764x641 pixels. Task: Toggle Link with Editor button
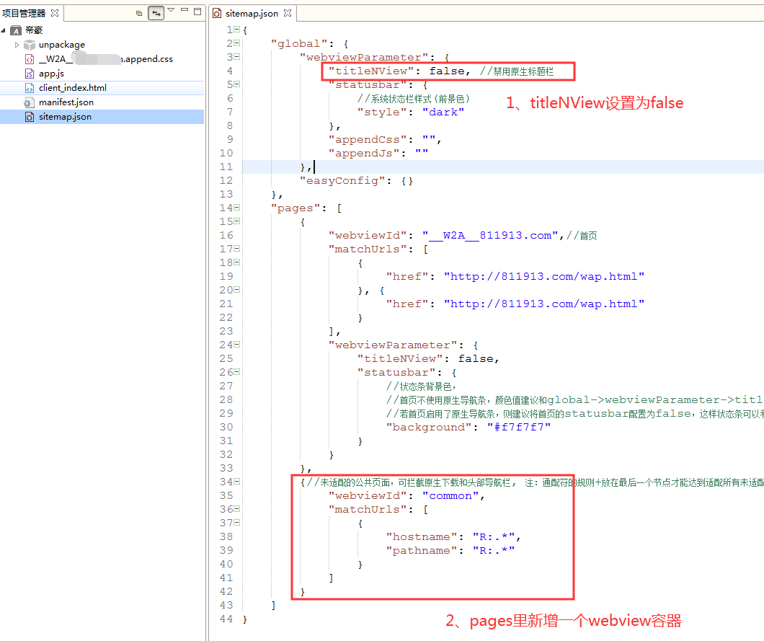click(156, 13)
